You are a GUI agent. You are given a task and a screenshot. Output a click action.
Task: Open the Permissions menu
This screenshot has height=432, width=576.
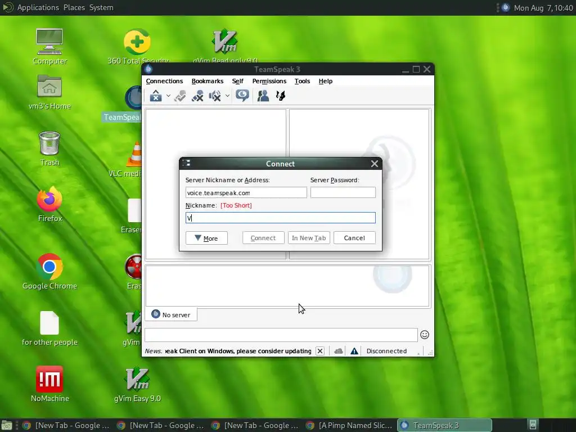click(x=269, y=81)
